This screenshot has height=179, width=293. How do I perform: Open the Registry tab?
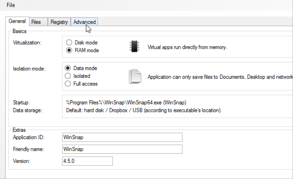coord(59,22)
